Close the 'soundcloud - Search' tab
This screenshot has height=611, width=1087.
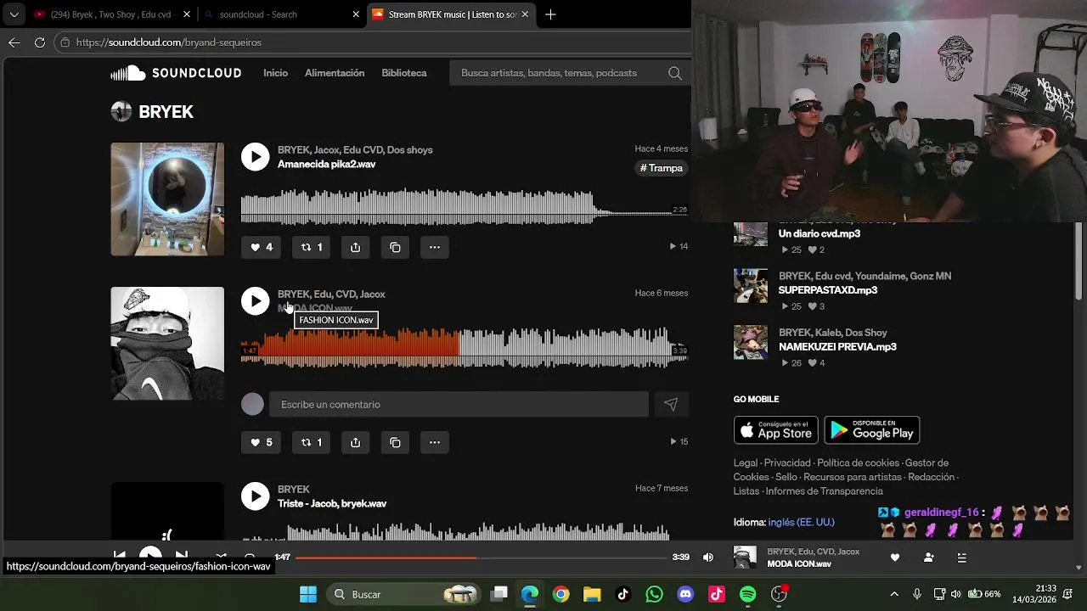(356, 14)
